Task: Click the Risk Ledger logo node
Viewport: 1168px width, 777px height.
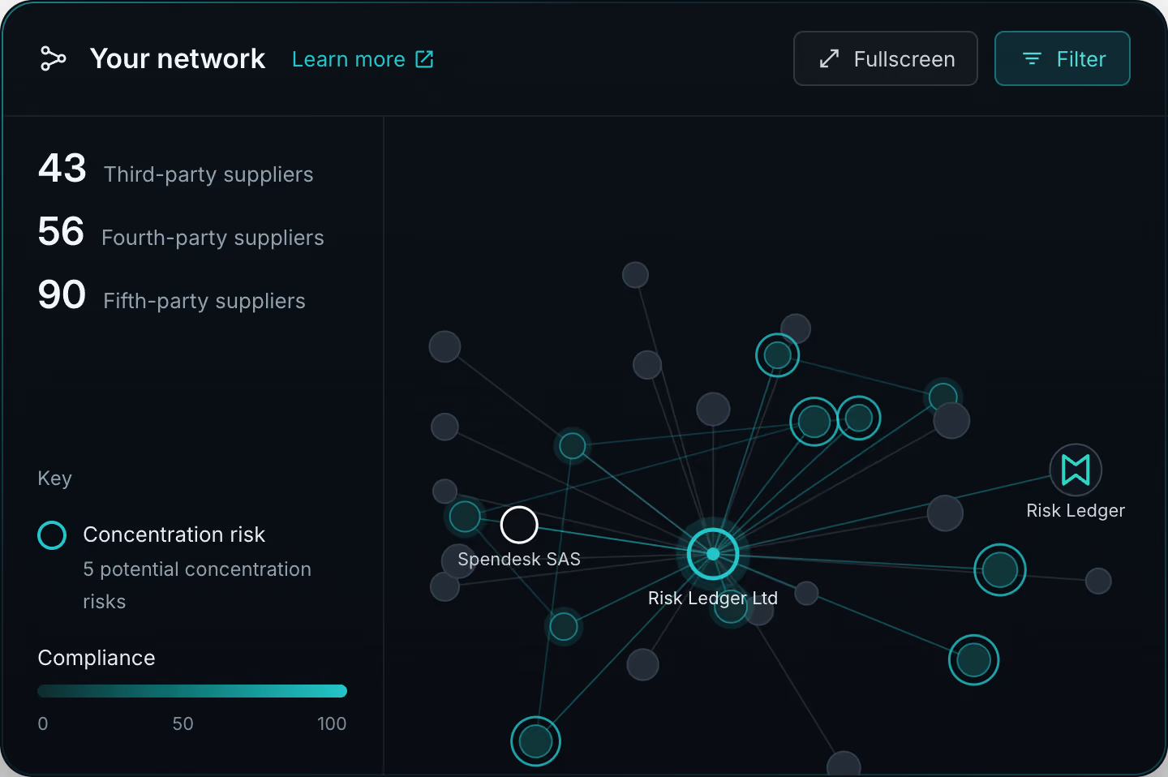Action: [1076, 470]
